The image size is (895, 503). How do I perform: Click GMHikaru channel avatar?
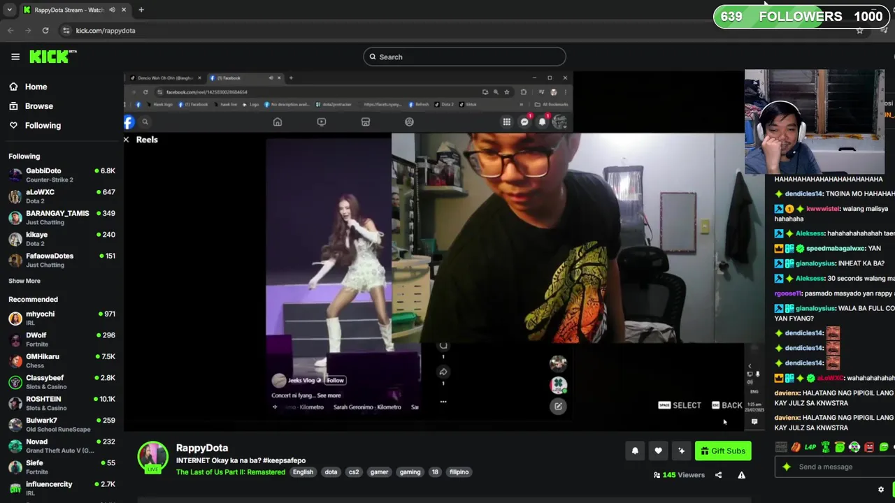(x=15, y=360)
